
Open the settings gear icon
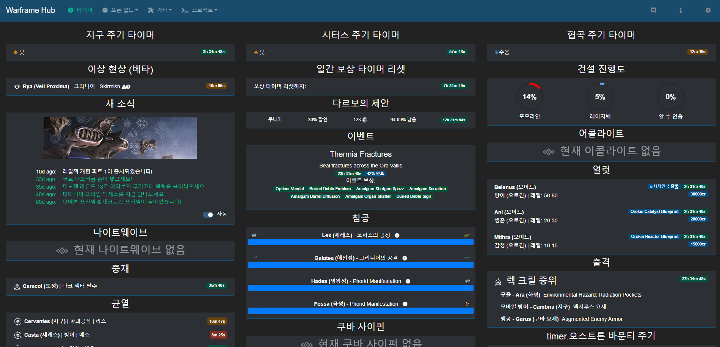pyautogui.click(x=708, y=10)
